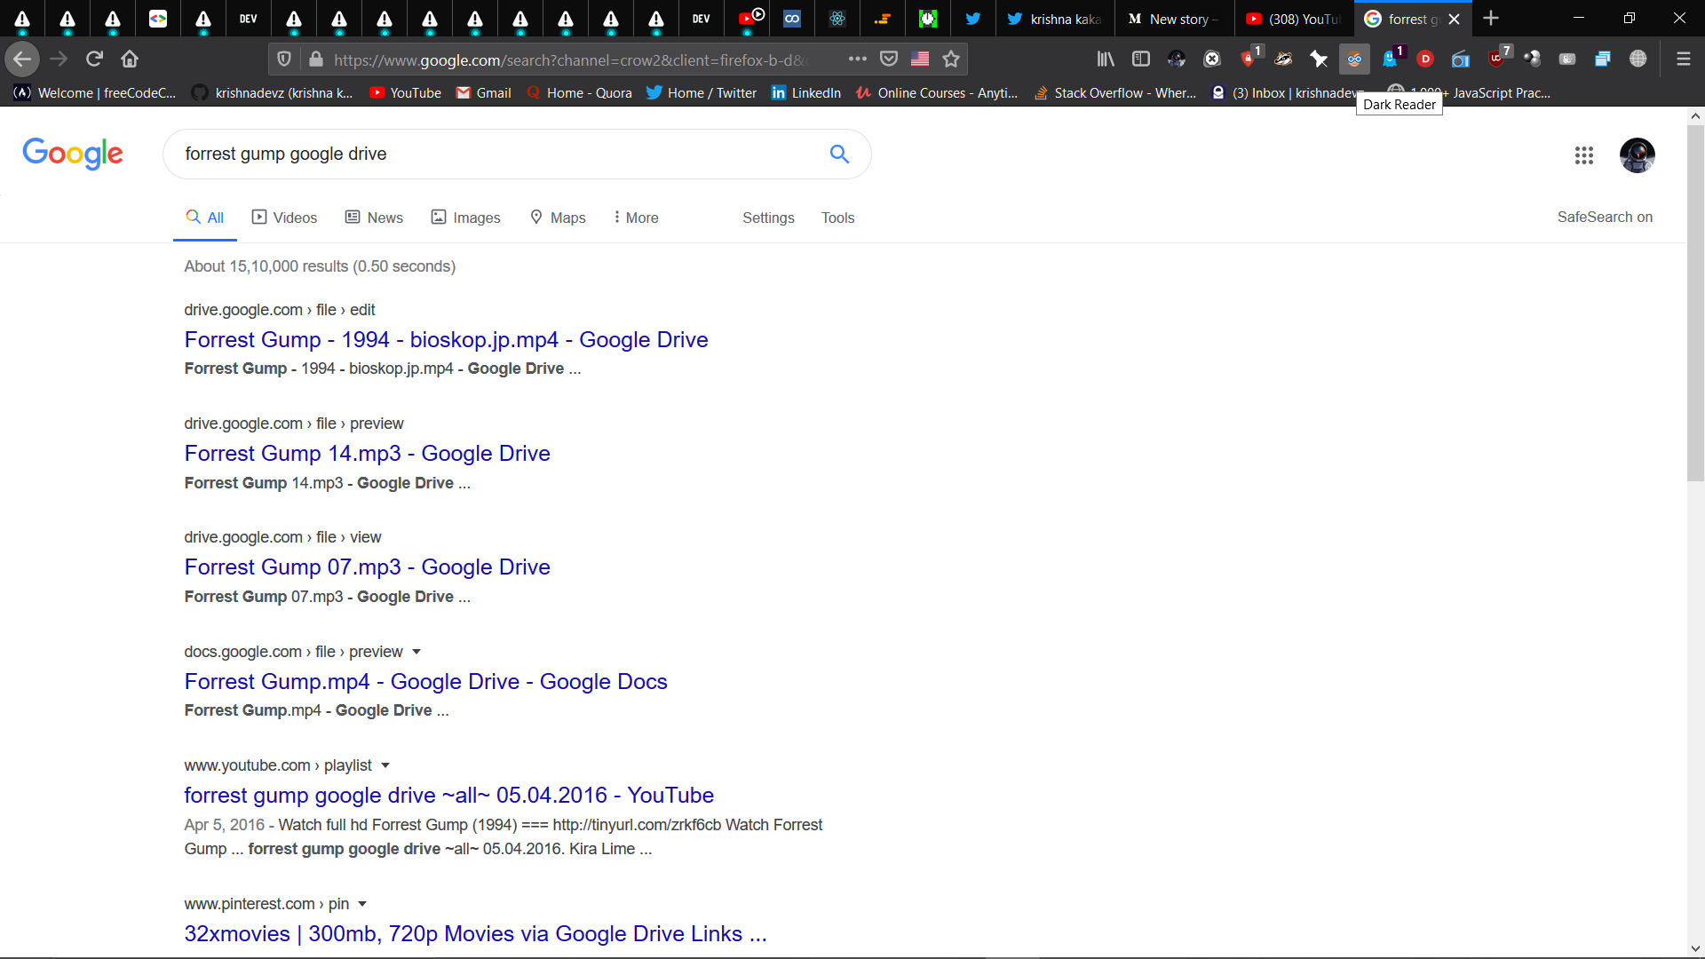
Task: Open the YouTube bookmark
Action: tap(405, 92)
